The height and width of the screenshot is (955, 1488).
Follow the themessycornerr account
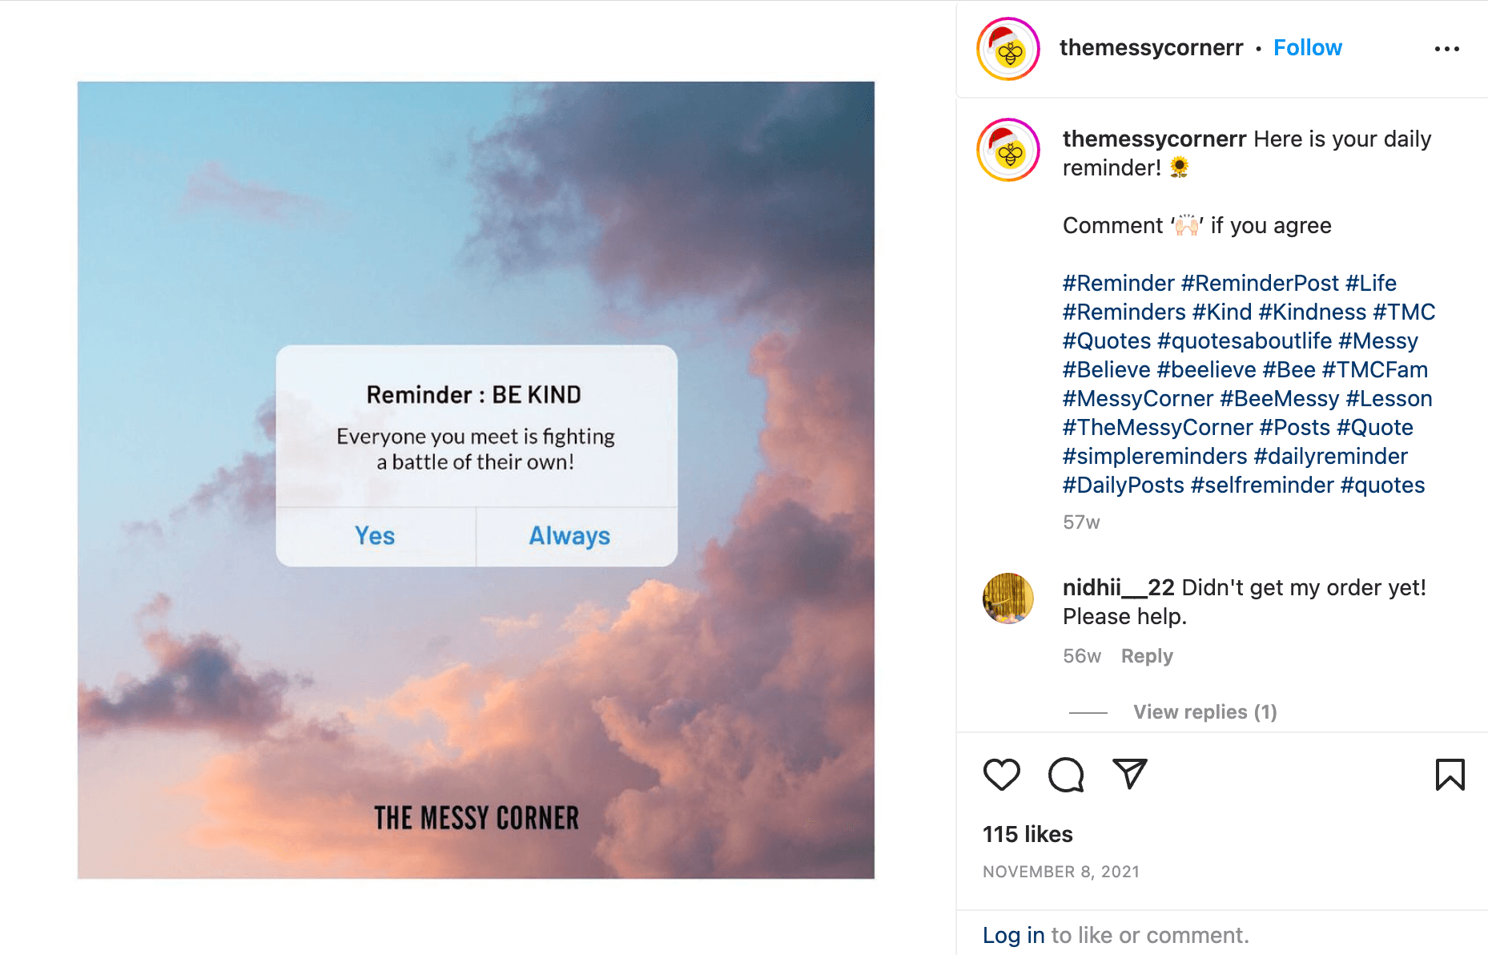(x=1307, y=48)
